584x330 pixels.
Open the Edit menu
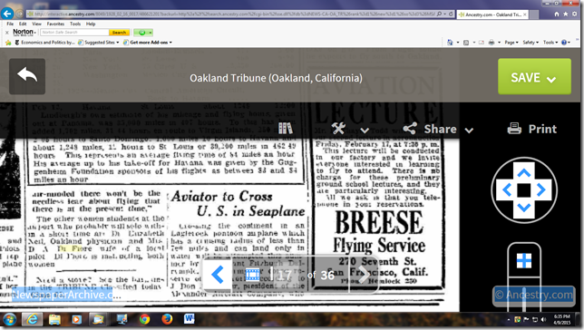click(x=23, y=24)
